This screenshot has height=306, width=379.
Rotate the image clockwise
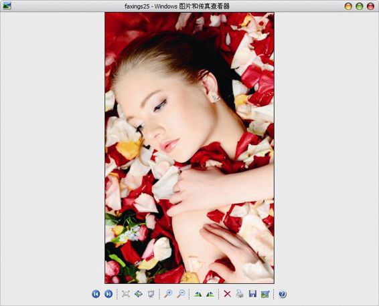(198, 294)
